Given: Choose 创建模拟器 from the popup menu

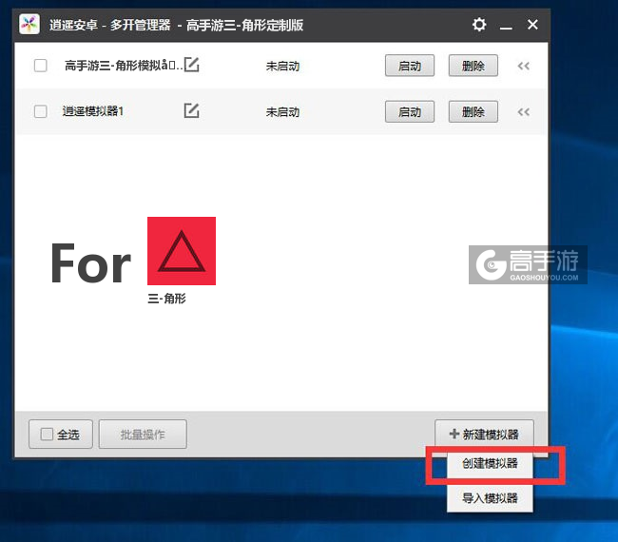Looking at the screenshot, I should 490,464.
